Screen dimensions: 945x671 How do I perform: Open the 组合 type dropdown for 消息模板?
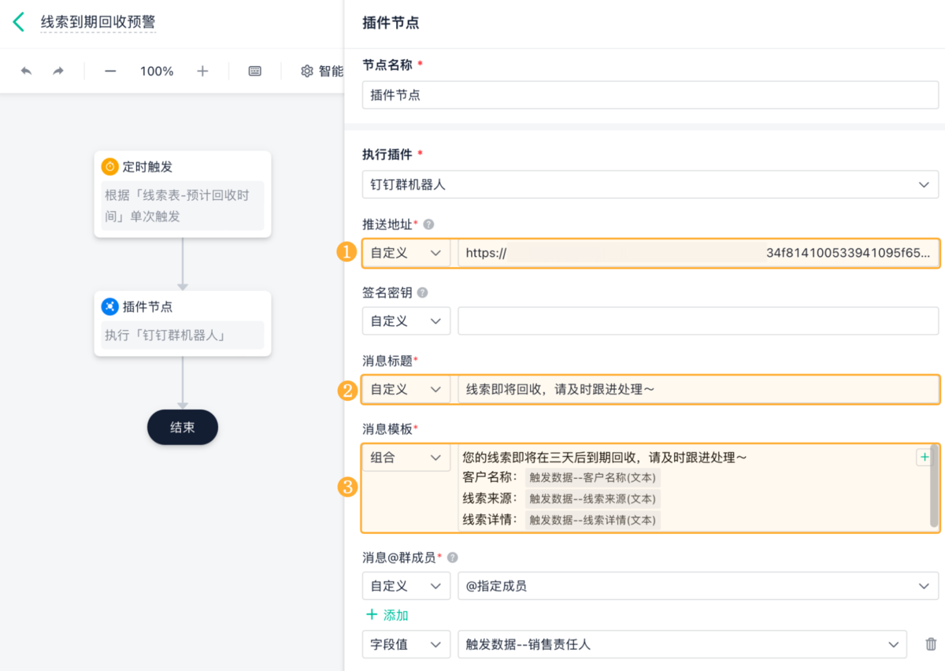[406, 458]
